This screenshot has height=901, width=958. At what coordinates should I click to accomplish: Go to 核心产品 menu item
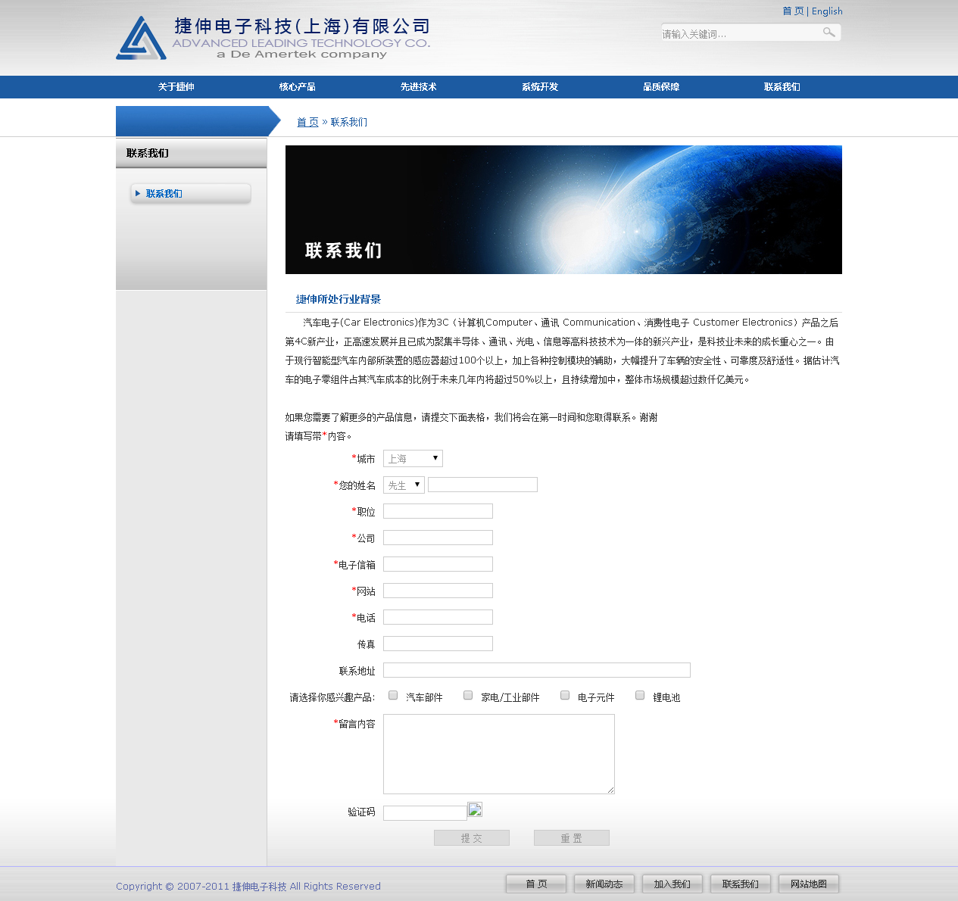tap(298, 87)
